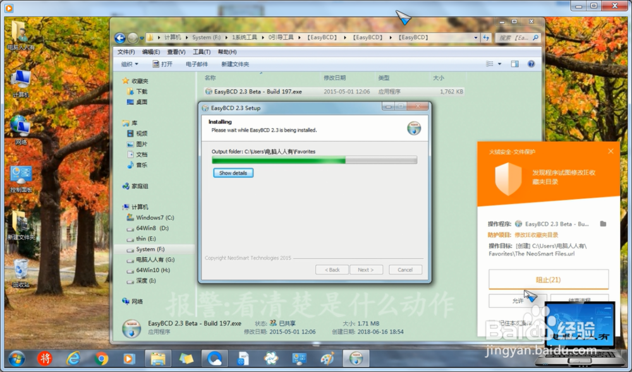Launch Internet Explorer from the taskbar
632x372 pixels.
[73, 358]
